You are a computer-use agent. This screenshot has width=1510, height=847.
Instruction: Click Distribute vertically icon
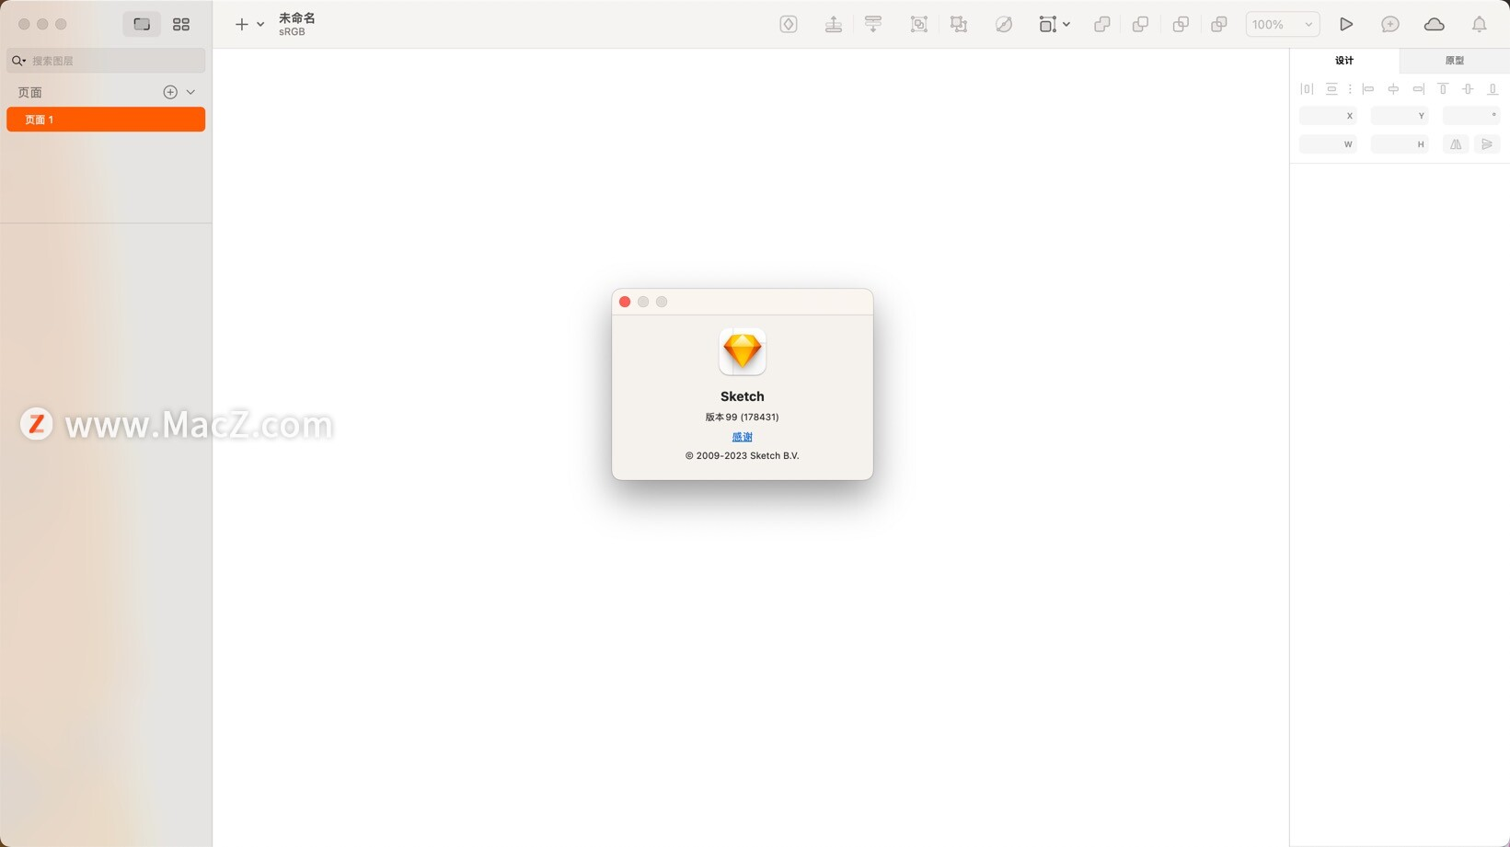coord(1331,89)
